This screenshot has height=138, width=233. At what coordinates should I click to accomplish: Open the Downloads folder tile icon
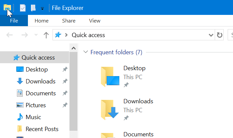(x=110, y=110)
